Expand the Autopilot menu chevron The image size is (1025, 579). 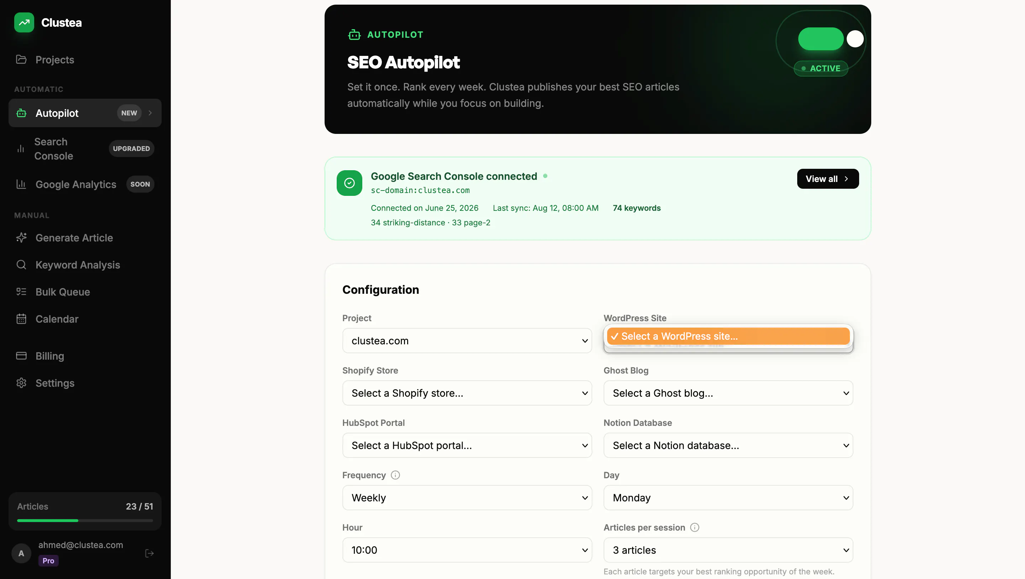click(x=150, y=113)
